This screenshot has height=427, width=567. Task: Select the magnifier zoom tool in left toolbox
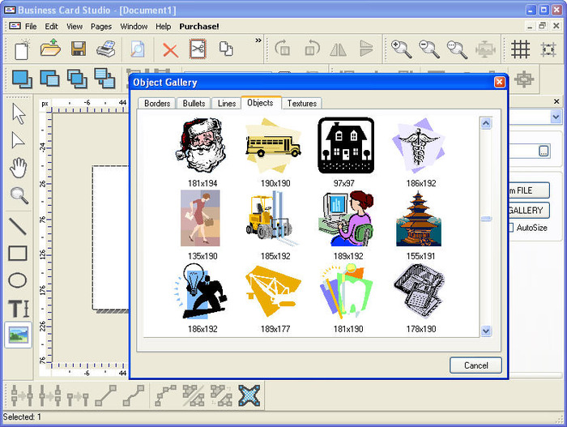tap(19, 195)
